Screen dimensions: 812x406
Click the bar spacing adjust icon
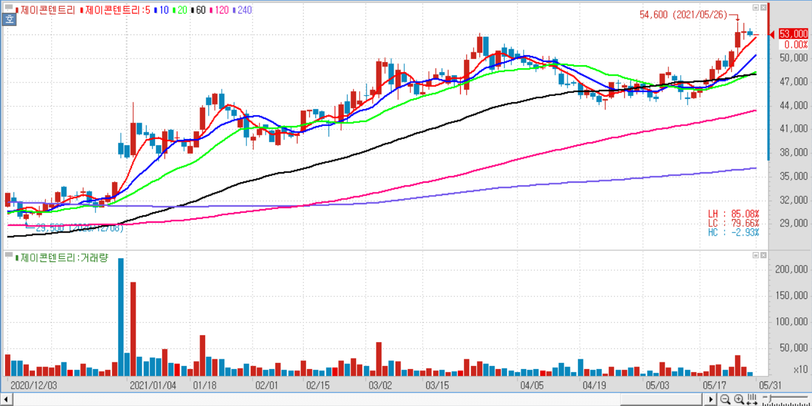pos(752,399)
